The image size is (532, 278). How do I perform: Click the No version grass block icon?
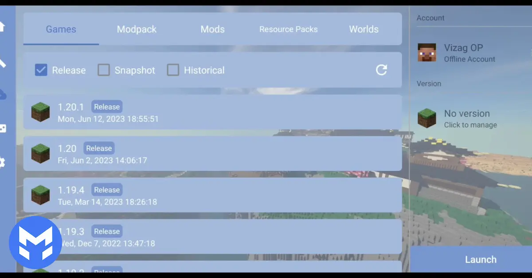coord(427,118)
